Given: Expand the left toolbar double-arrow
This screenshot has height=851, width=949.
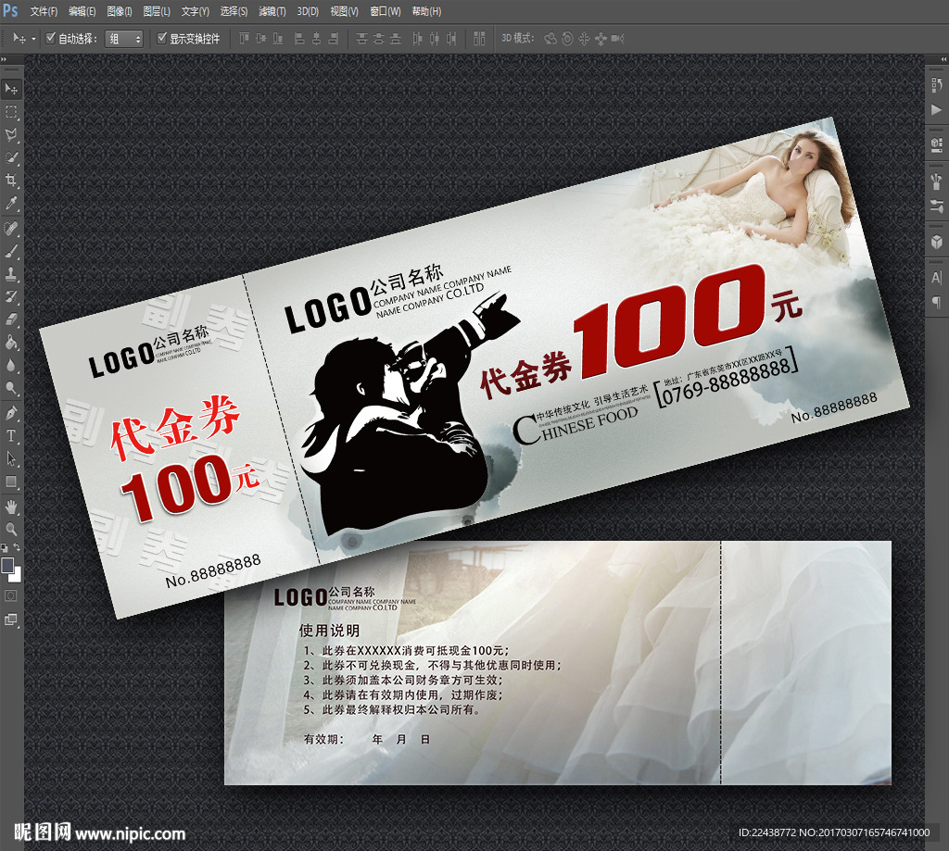Looking at the screenshot, I should point(4,59).
